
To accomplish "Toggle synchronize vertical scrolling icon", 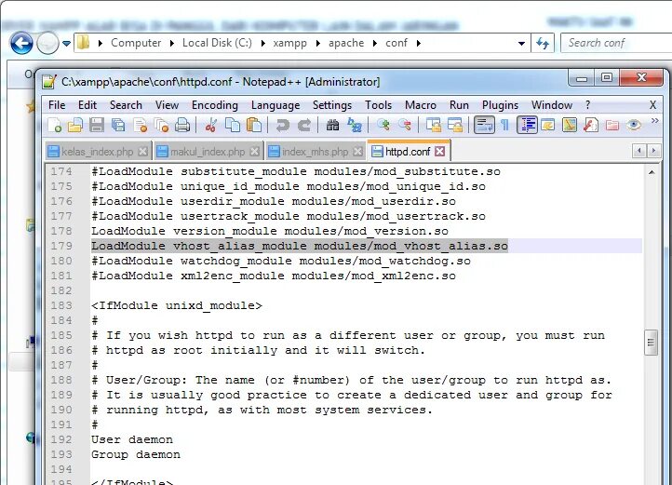I will click(434, 126).
